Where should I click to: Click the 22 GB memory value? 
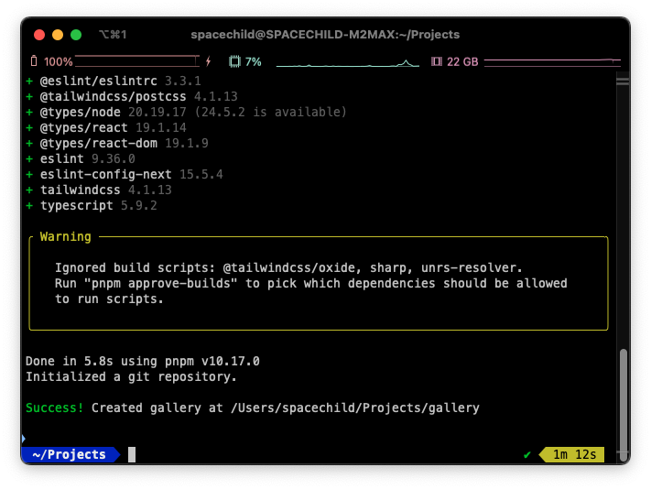[462, 62]
